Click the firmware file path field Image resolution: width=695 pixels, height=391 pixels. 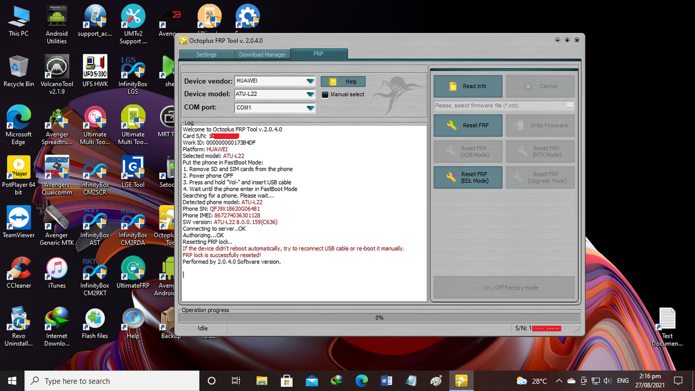500,105
